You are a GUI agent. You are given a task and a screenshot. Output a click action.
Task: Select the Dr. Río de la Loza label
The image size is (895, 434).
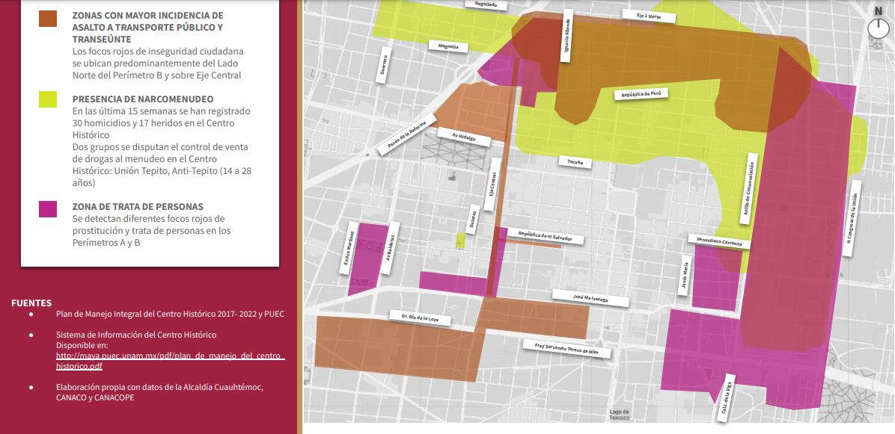pos(420,317)
